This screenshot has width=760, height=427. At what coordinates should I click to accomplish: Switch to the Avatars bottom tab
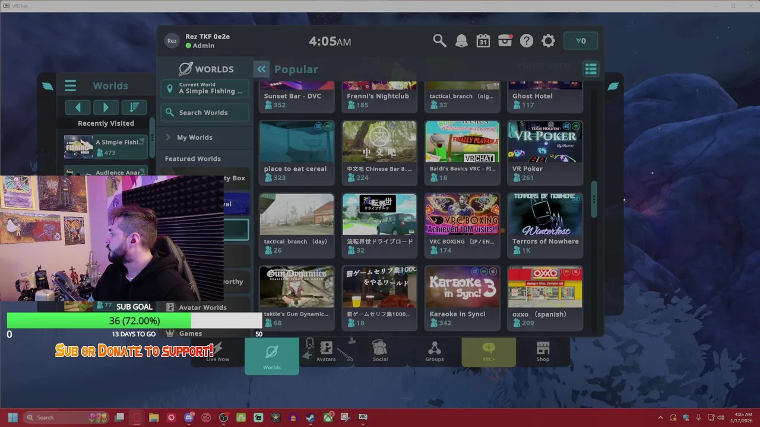click(326, 351)
